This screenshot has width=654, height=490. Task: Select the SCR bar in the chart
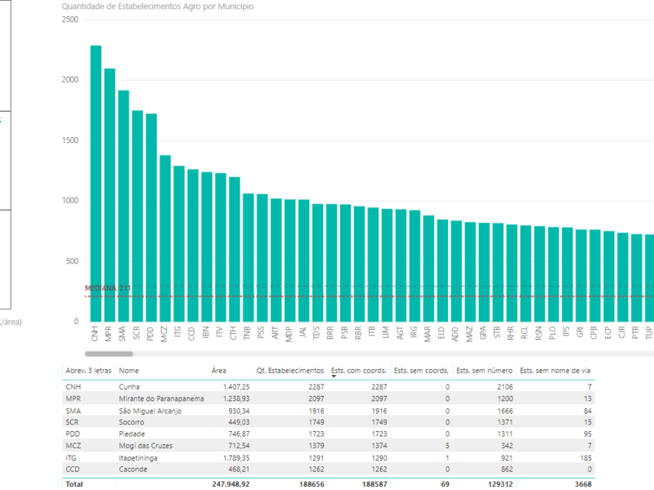(137, 216)
